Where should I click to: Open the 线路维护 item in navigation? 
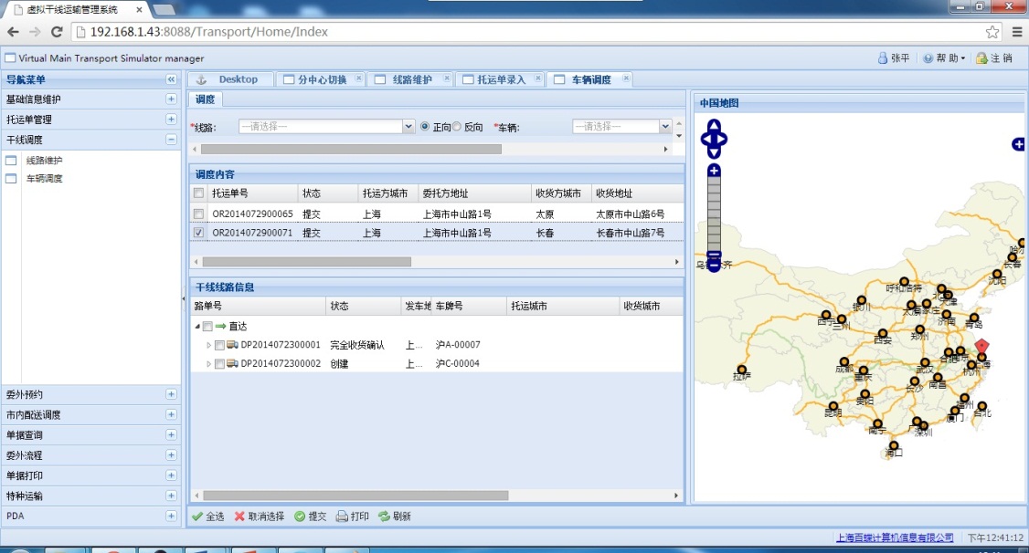click(44, 161)
